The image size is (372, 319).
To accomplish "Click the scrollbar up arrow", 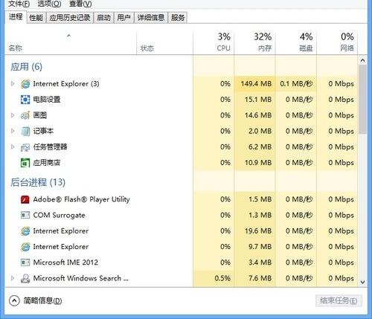I will click(362, 60).
